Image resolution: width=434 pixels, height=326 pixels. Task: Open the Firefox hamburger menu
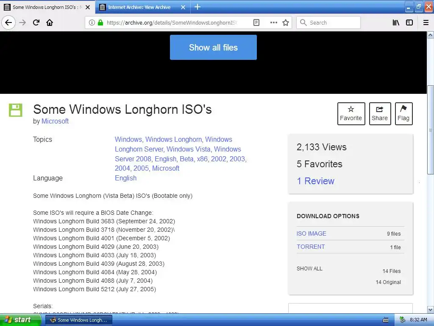point(426,22)
